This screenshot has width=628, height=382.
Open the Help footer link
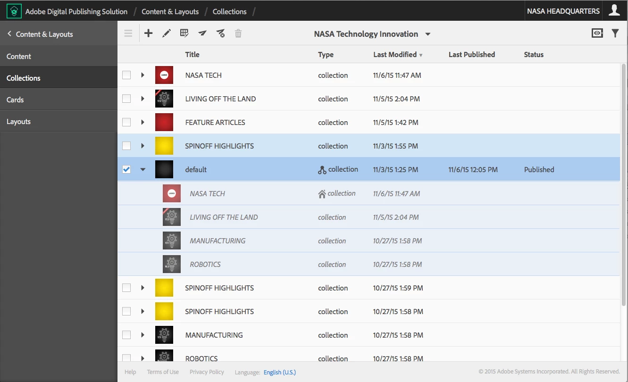(130, 372)
